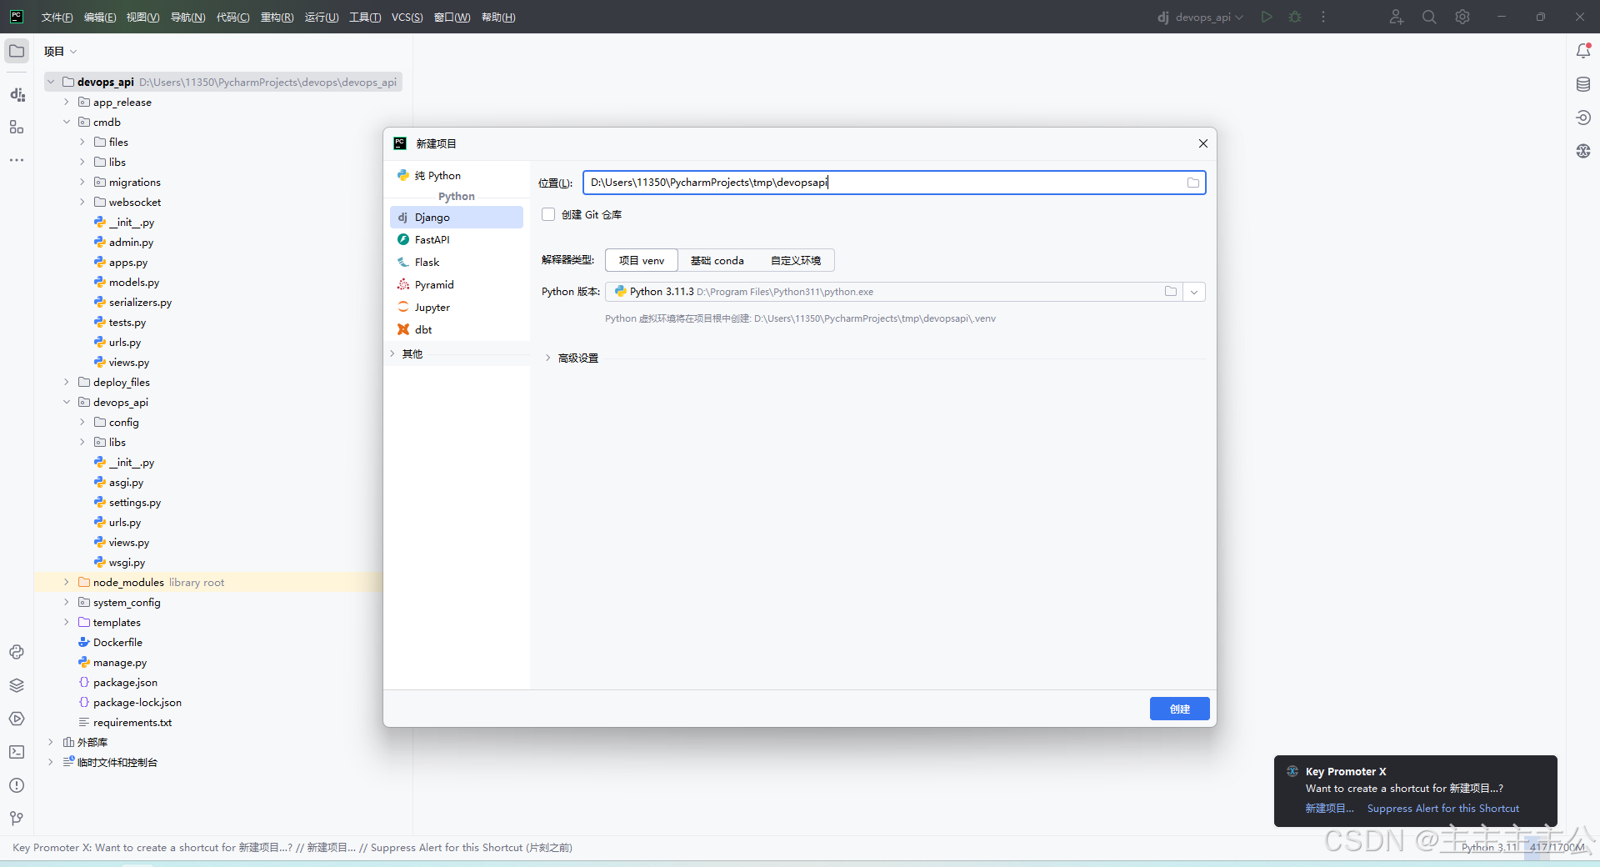The width and height of the screenshot is (1600, 867).
Task: Close the 新建项目 dialog
Action: click(1202, 143)
